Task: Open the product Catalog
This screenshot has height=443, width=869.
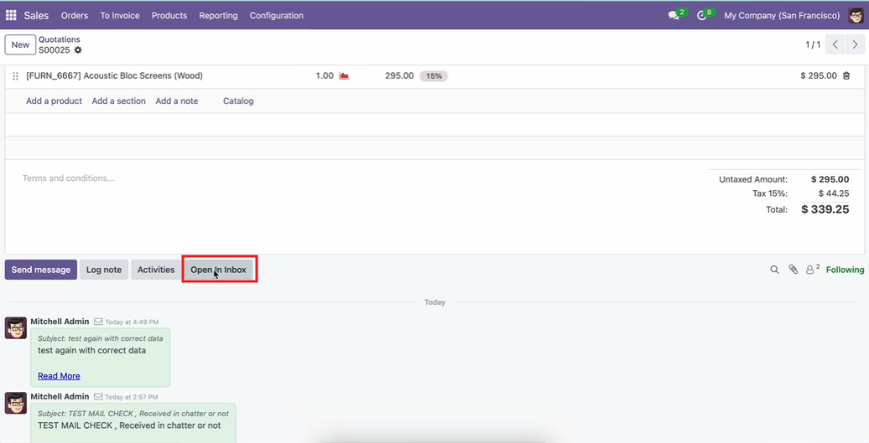Action: point(238,101)
